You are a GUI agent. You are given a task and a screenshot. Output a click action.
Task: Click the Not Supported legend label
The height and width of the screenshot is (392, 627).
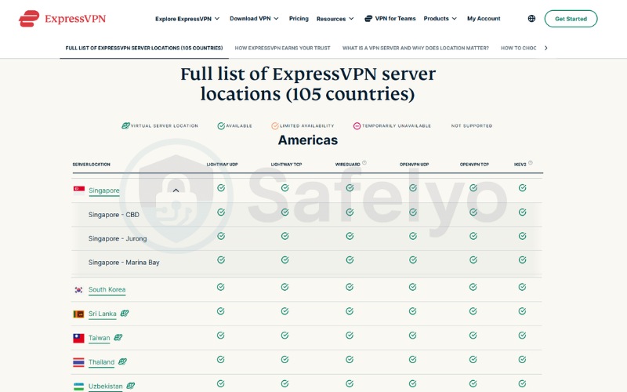click(472, 126)
